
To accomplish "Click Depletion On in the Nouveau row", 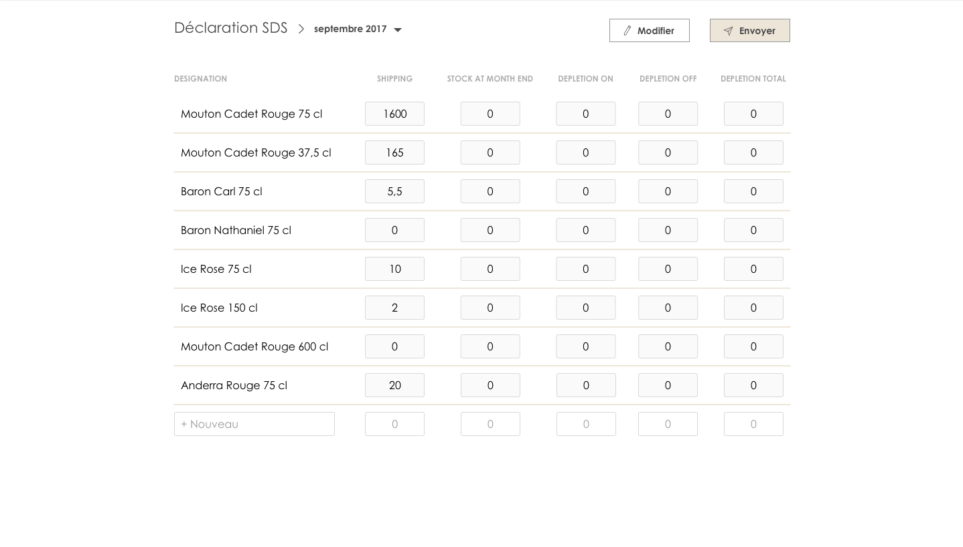I will tap(586, 424).
